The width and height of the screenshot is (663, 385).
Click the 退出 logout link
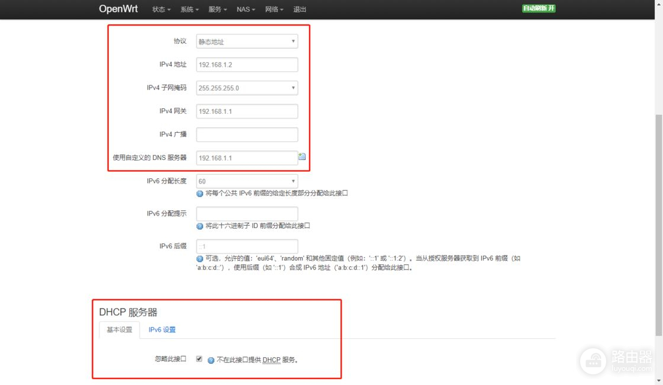point(300,9)
